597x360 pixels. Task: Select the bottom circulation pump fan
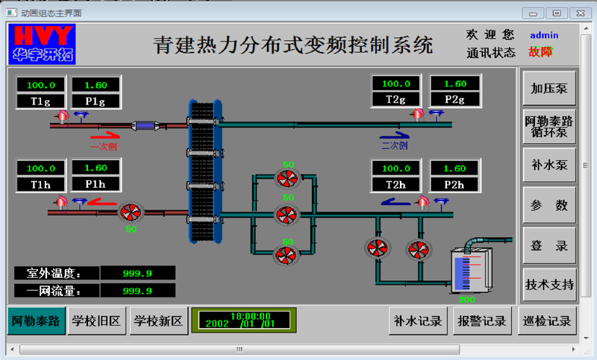coord(286,255)
